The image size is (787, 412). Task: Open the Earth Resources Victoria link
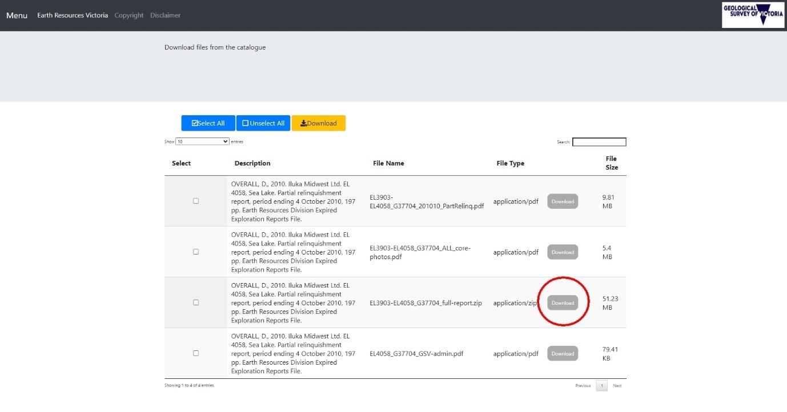pyautogui.click(x=73, y=15)
